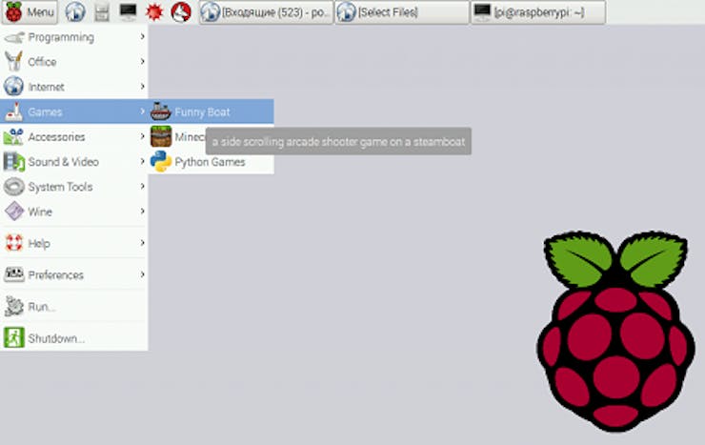Open the Programming submenu

(74, 37)
